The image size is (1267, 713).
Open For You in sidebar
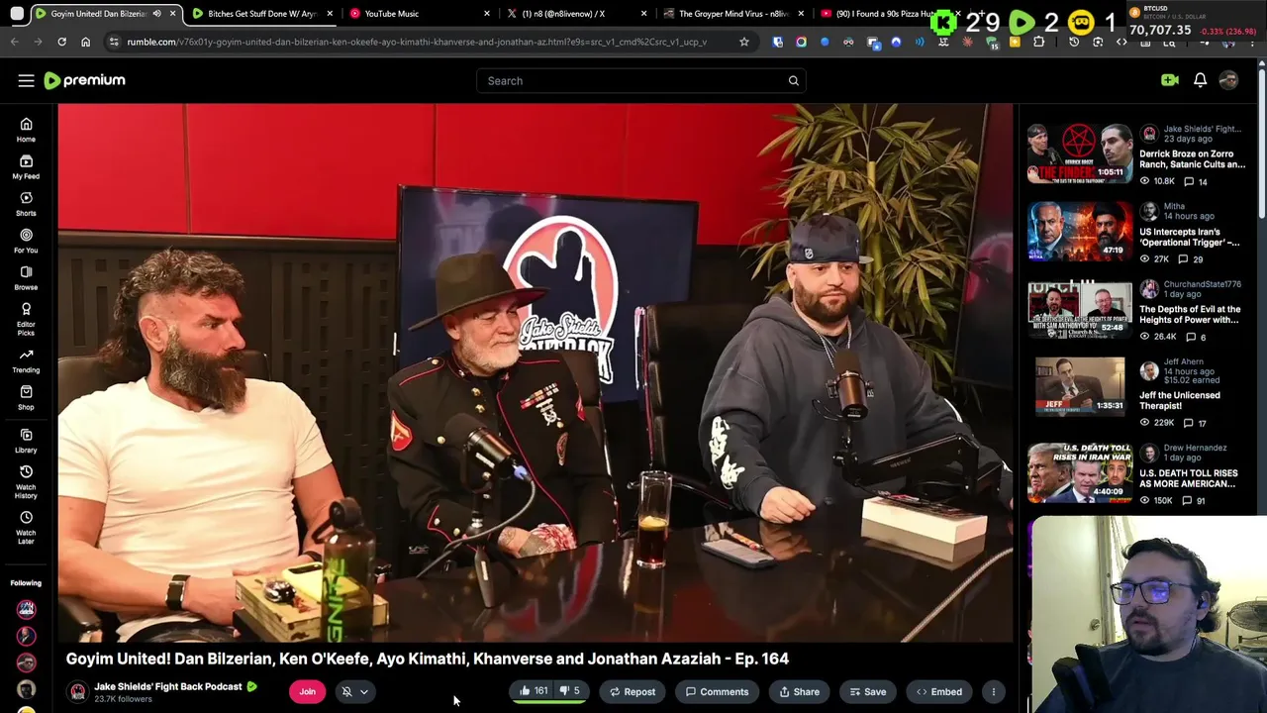tap(26, 241)
